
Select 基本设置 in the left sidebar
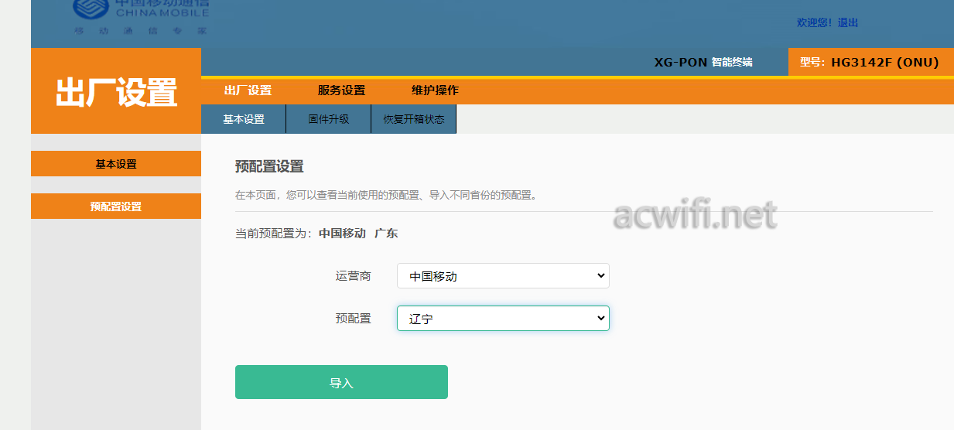(x=116, y=164)
